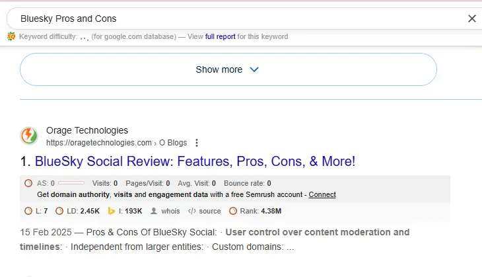Click the Visits: 0 metric
482x277 pixels.
pyautogui.click(x=105, y=183)
